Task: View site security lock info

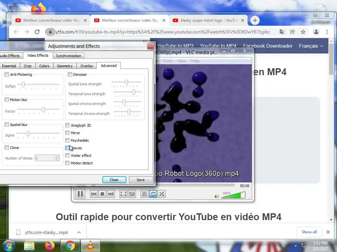Action: [50, 32]
